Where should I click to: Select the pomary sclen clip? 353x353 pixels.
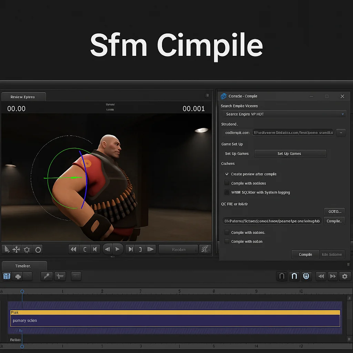tap(175, 321)
